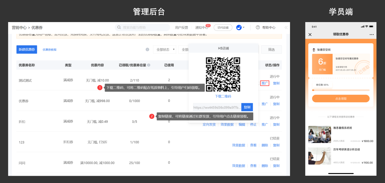
Task: Tap the orange 点击领取 button
Action: [x=341, y=99]
